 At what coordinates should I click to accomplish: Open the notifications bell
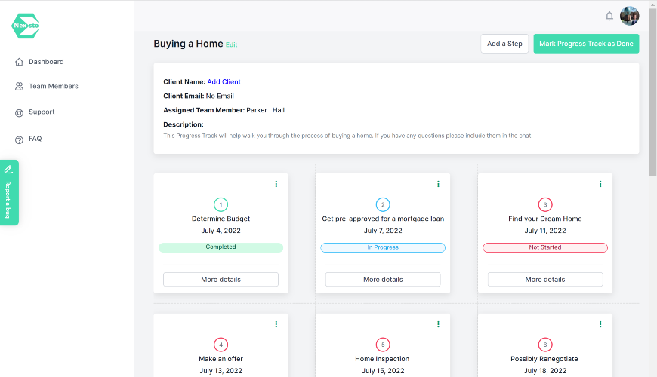pyautogui.click(x=609, y=16)
